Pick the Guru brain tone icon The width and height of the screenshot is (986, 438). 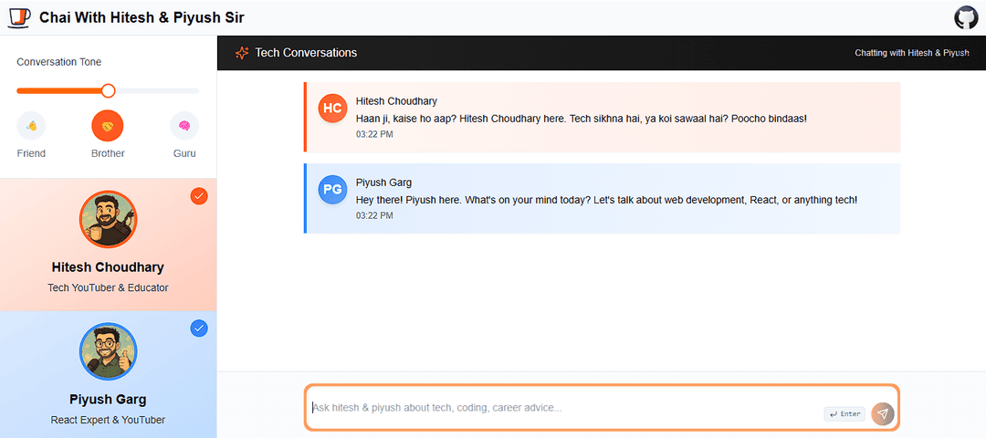click(x=184, y=126)
